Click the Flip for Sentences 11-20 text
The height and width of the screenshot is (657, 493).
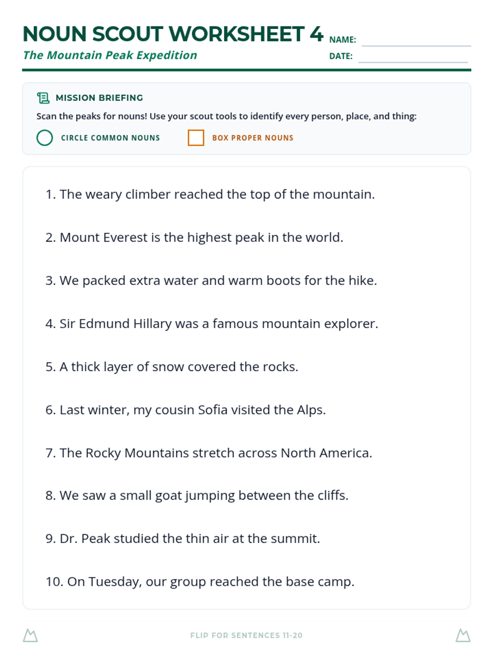tap(246, 635)
